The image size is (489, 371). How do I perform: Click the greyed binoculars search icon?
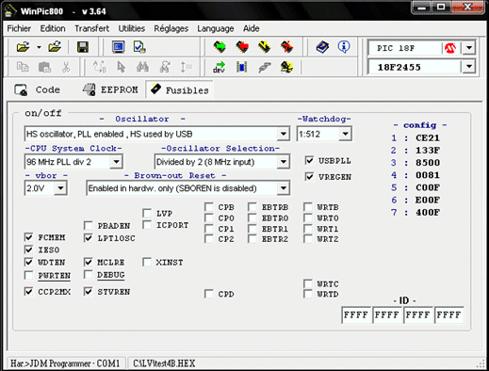pyautogui.click(x=142, y=67)
